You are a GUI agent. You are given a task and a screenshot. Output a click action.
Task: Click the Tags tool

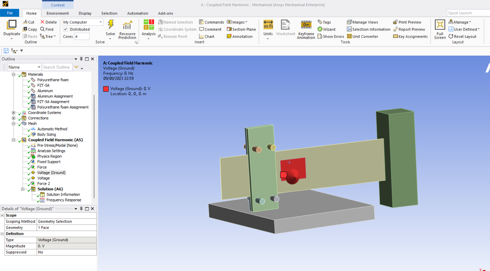click(x=324, y=22)
